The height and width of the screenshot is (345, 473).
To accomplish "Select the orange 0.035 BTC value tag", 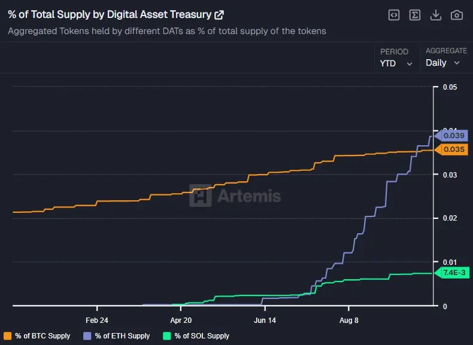I will (x=453, y=149).
